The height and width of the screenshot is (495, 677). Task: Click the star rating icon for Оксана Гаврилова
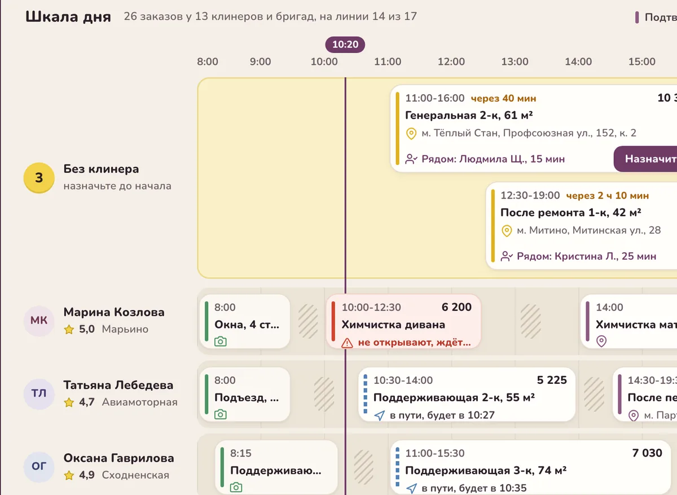tap(69, 475)
